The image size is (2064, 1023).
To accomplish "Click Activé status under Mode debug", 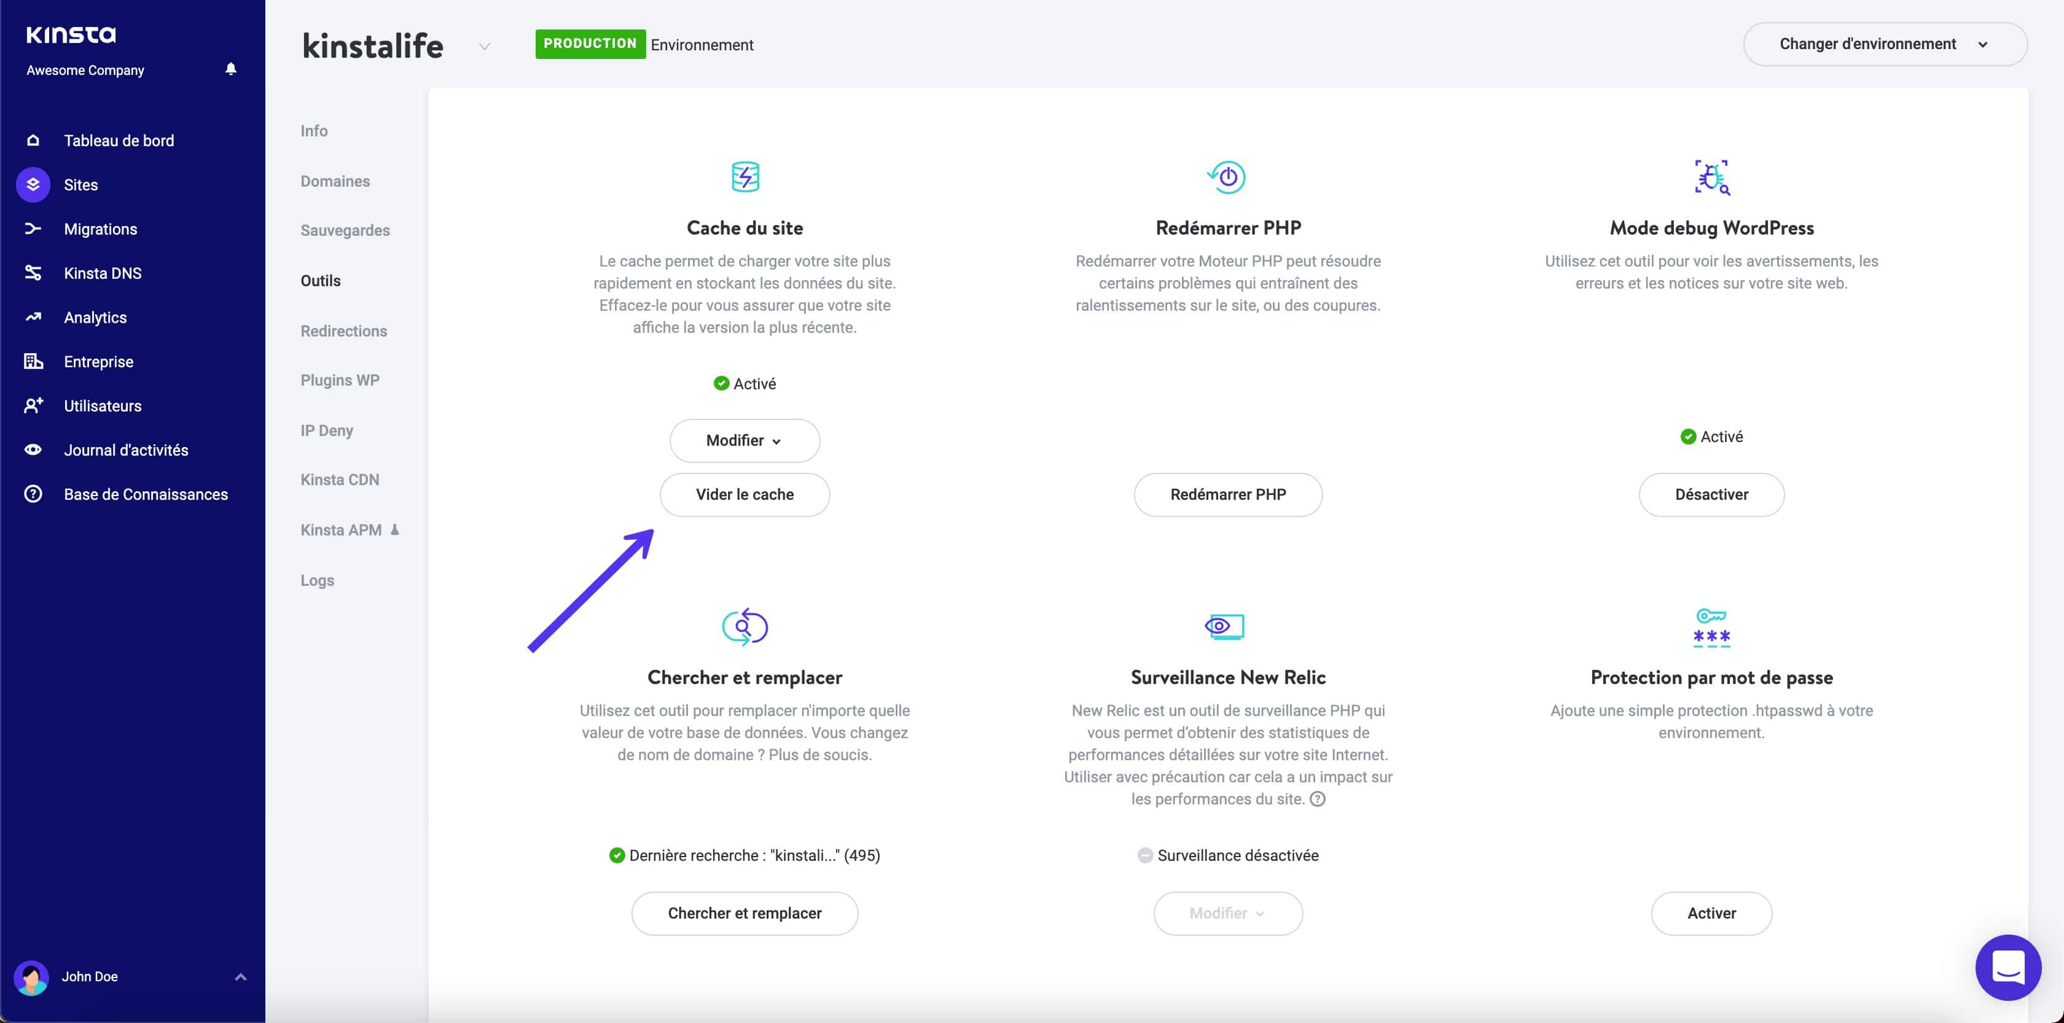I will (x=1721, y=436).
